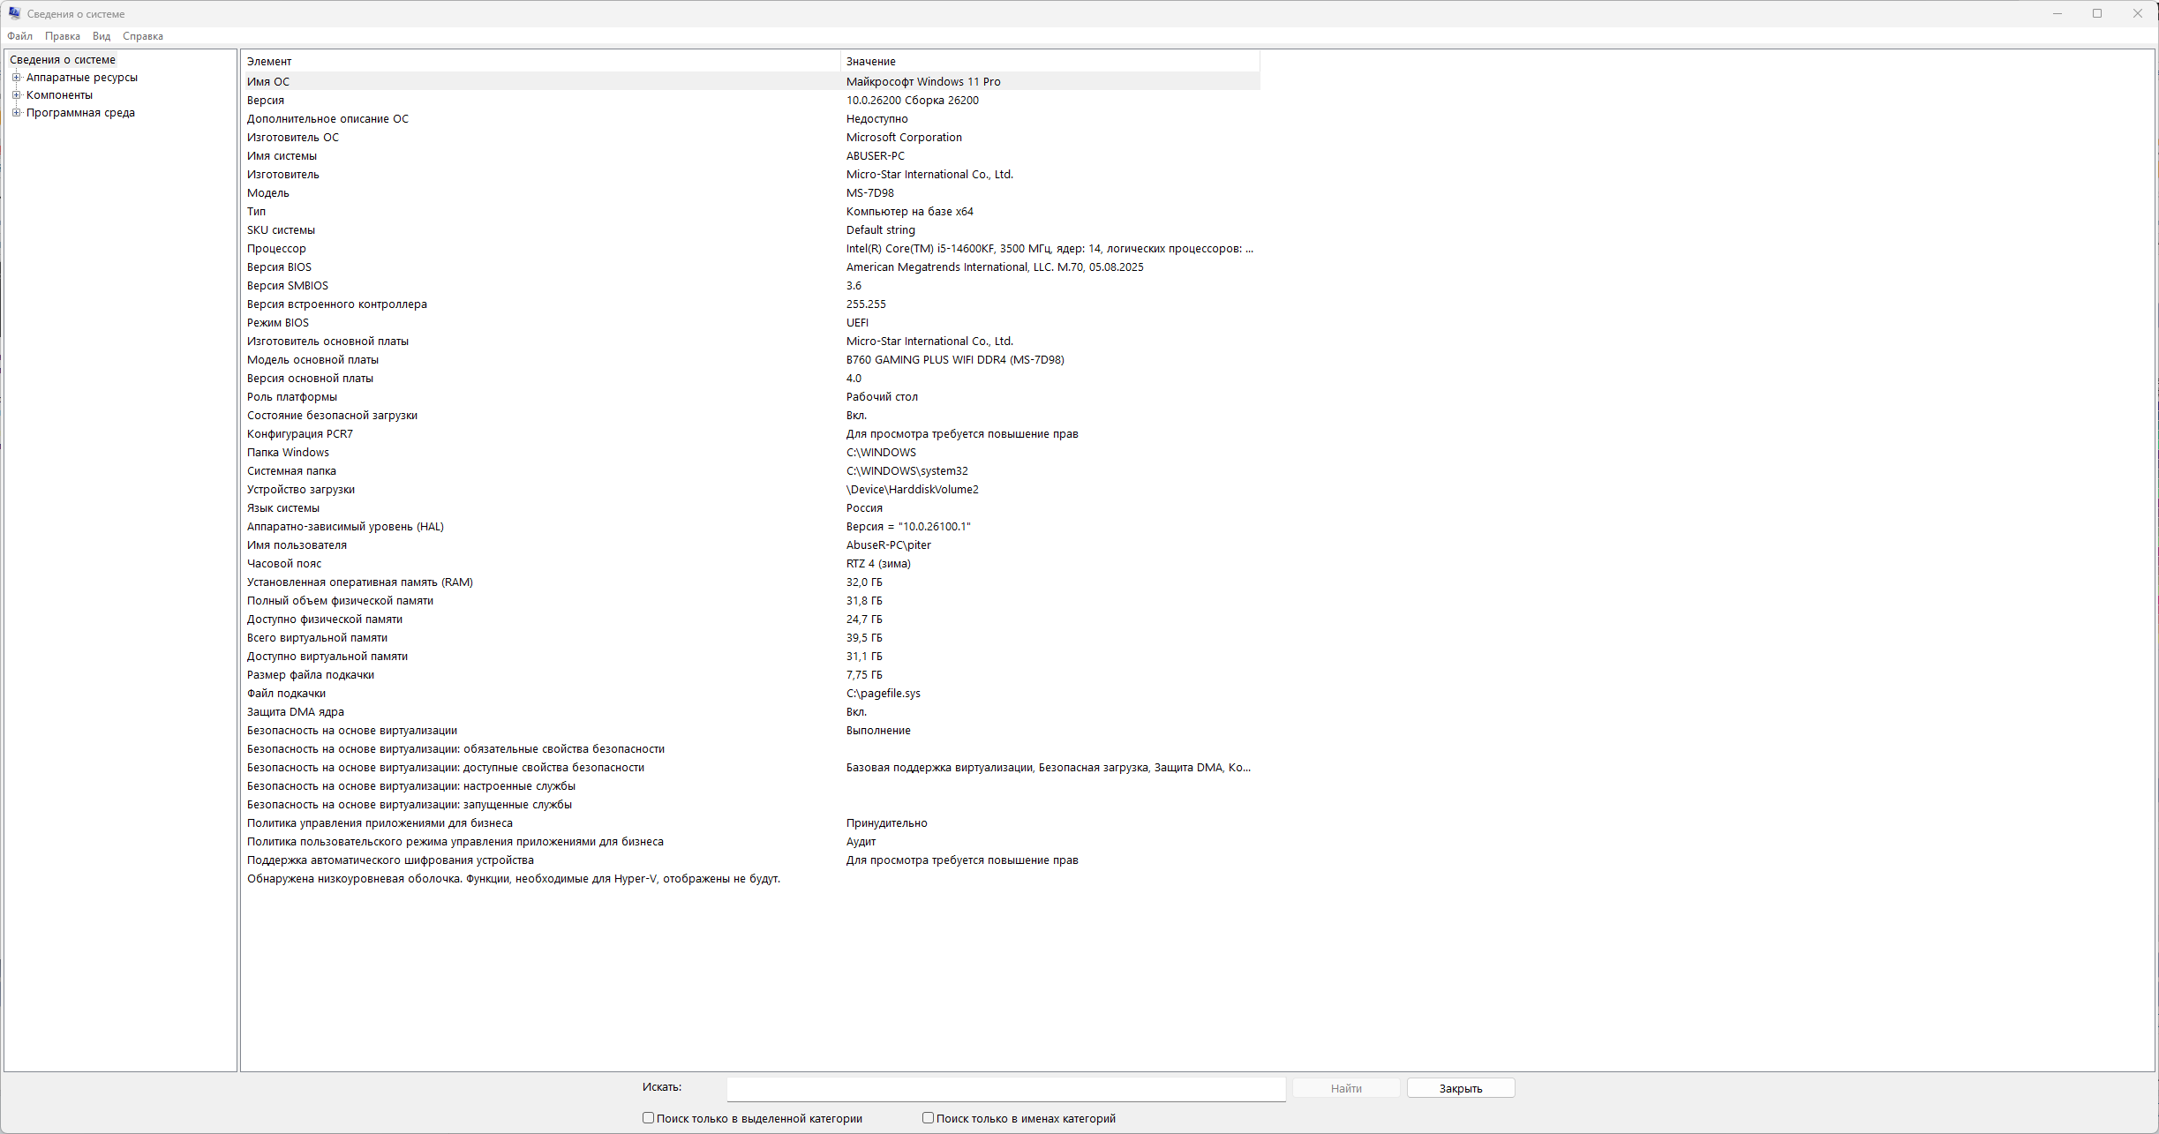The height and width of the screenshot is (1134, 2159).
Task: Maximize or restore the Сведения о системе window
Action: [2097, 13]
